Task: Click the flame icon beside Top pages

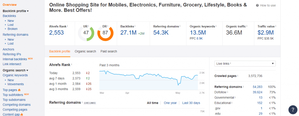Action: (19, 90)
